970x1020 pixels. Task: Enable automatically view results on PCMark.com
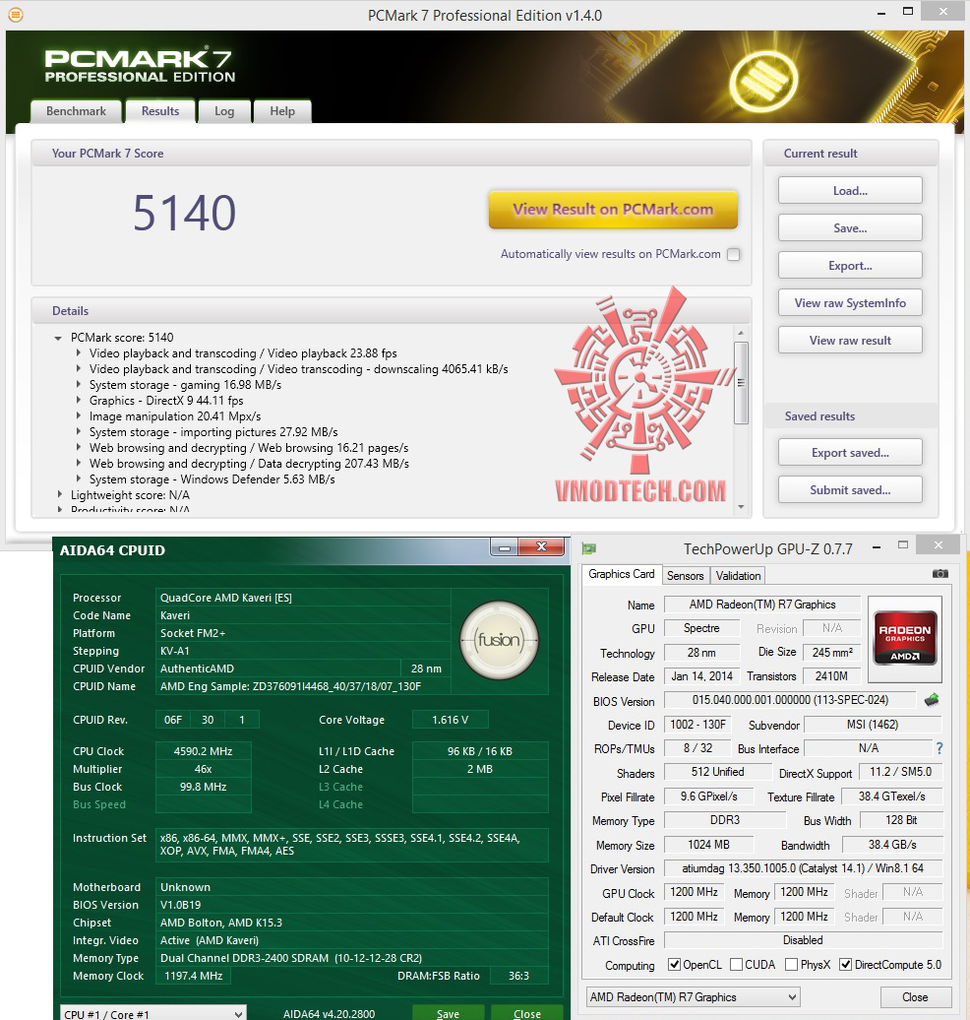click(733, 254)
